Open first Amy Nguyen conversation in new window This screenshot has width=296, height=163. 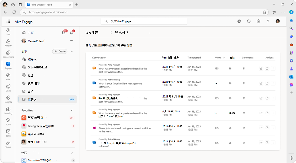pyautogui.click(x=267, y=68)
